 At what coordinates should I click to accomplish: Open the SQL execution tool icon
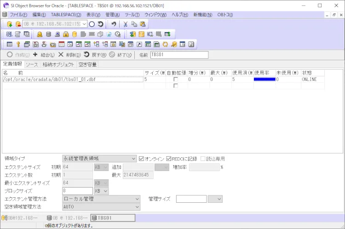(9, 34)
